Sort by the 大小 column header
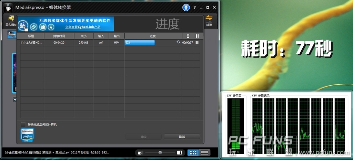This screenshot has width=353, height=160. (83, 36)
